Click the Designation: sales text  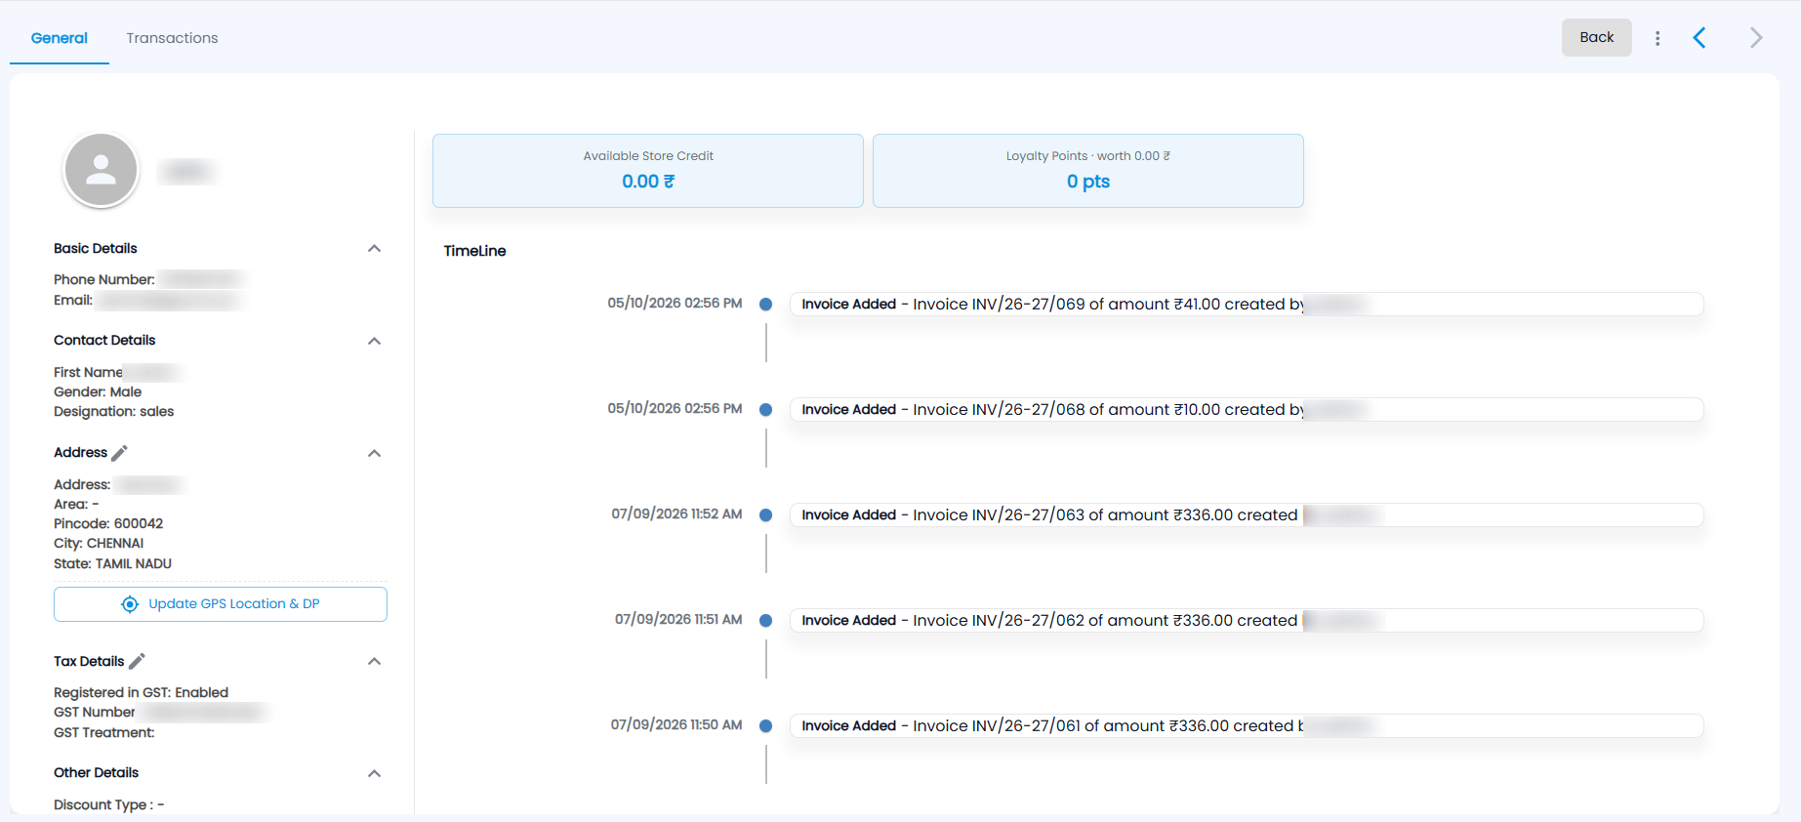pos(113,412)
